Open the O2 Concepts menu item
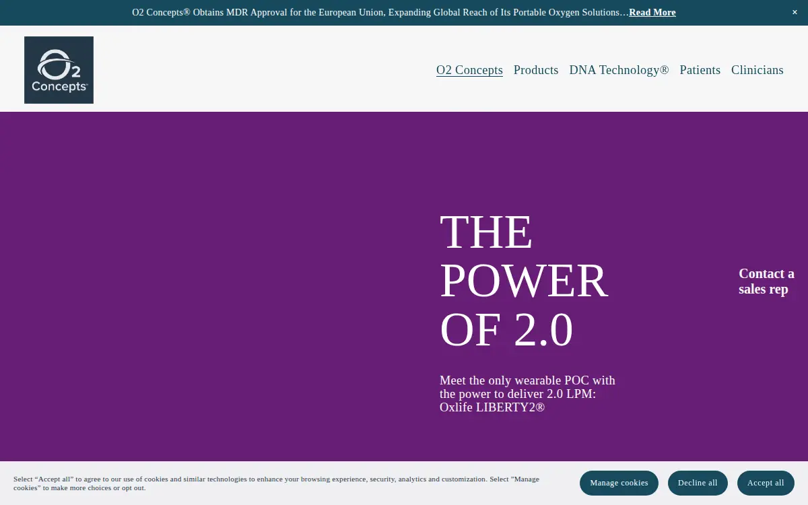808x505 pixels. tap(469, 70)
